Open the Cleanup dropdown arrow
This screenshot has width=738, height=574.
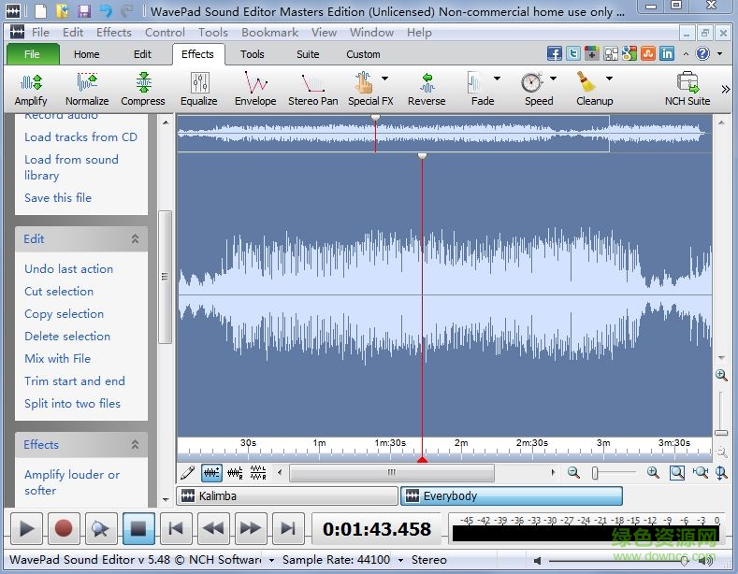pyautogui.click(x=609, y=79)
